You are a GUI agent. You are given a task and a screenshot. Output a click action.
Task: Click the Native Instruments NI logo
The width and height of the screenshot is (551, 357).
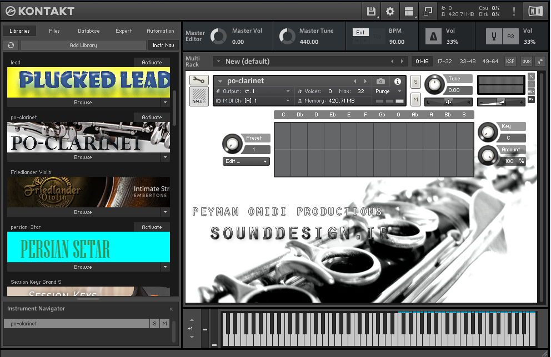[535, 11]
